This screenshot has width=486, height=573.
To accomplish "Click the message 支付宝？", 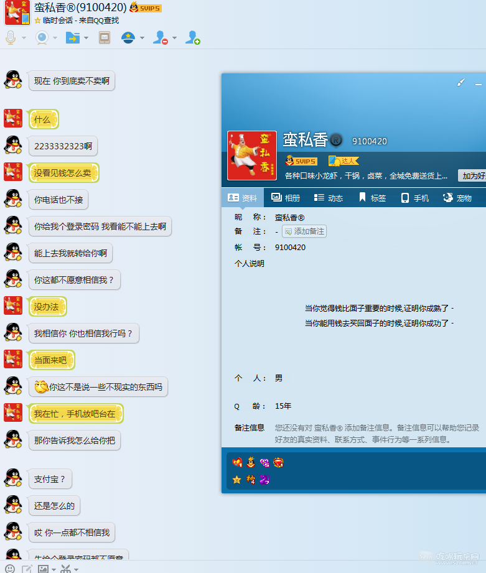I will pos(50,479).
